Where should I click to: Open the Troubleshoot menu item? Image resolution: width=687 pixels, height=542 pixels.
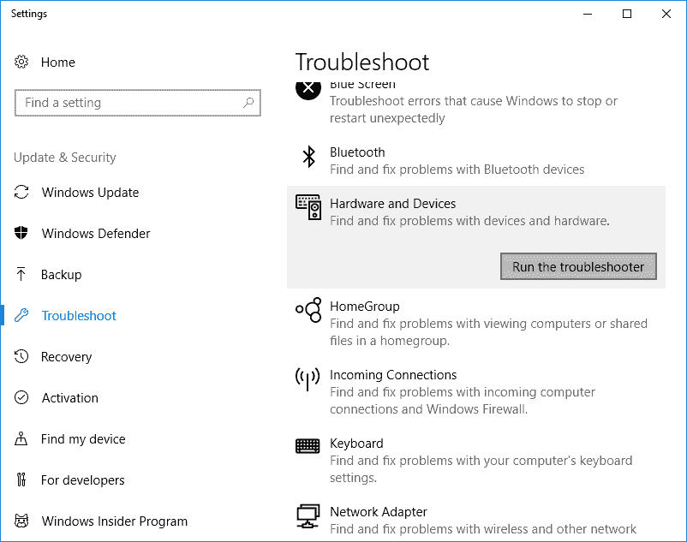[79, 316]
